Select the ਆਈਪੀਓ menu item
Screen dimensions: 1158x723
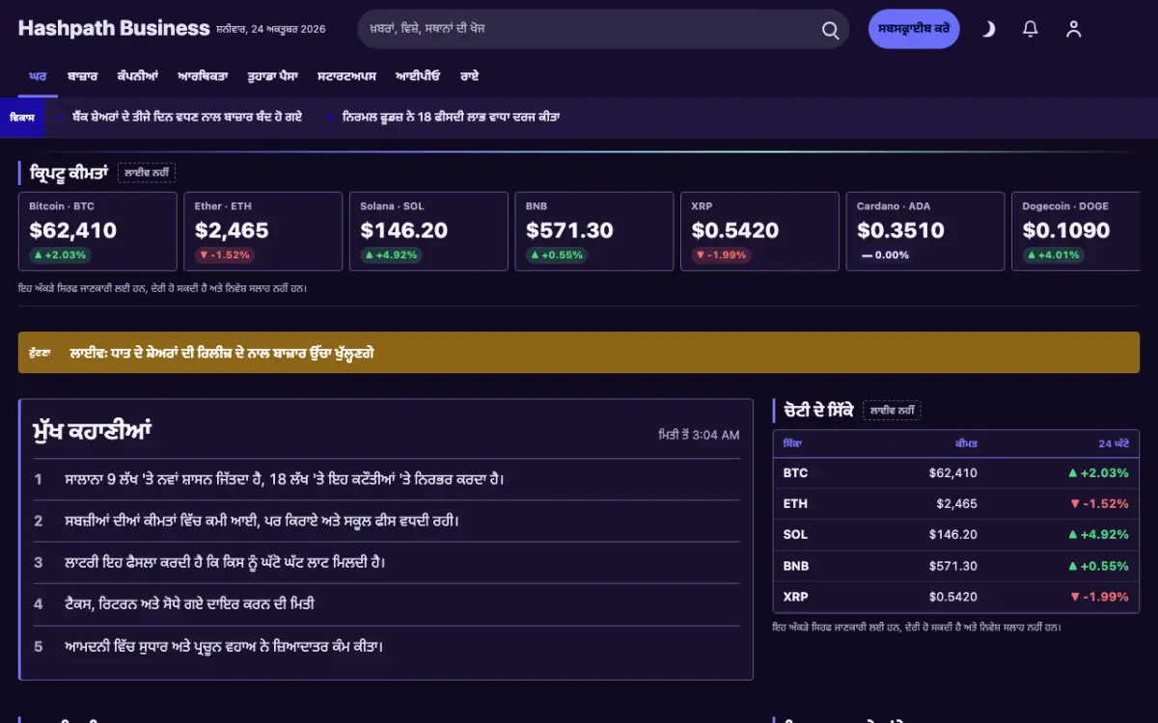point(418,75)
